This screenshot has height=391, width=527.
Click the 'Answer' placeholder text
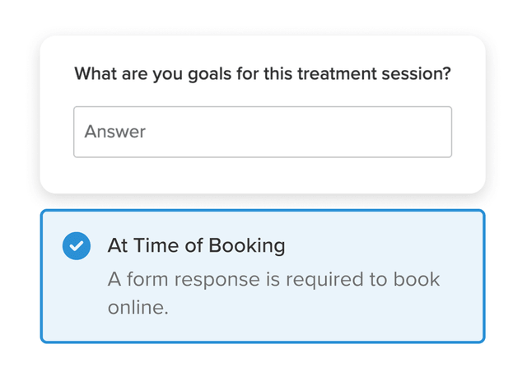114,132
